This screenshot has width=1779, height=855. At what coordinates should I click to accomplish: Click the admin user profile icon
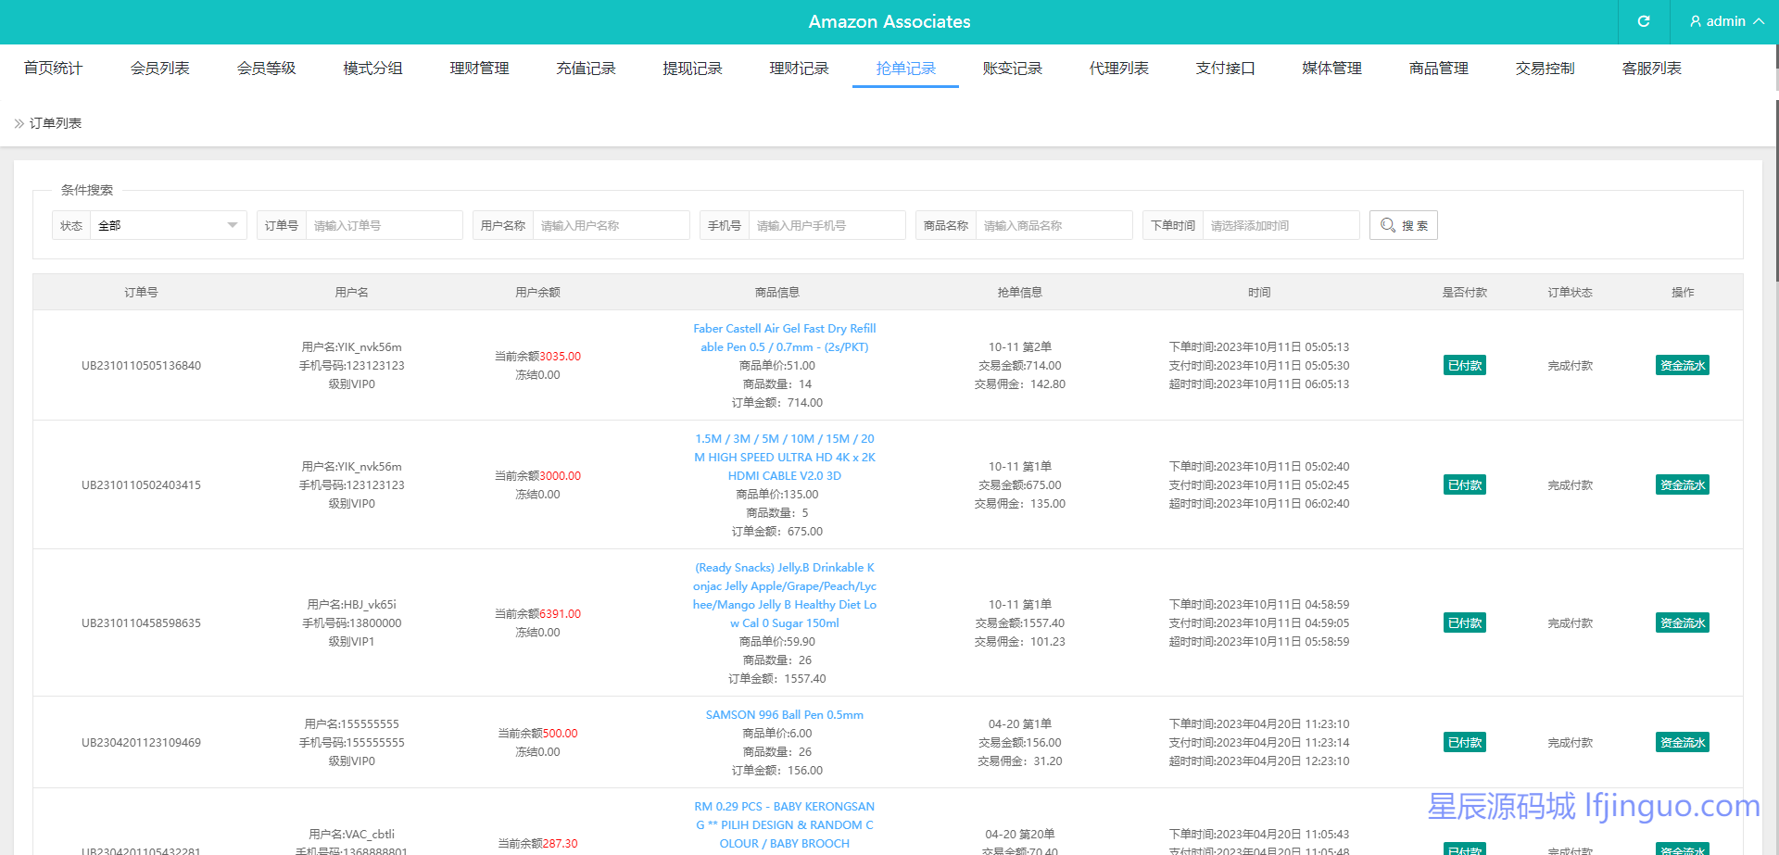click(1695, 21)
